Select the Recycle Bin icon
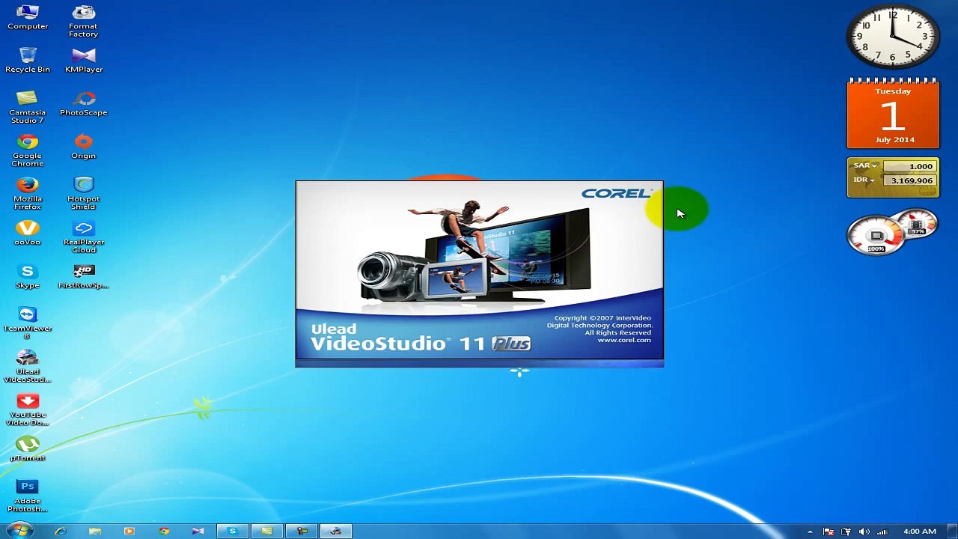The width and height of the screenshot is (958, 539). click(x=28, y=61)
